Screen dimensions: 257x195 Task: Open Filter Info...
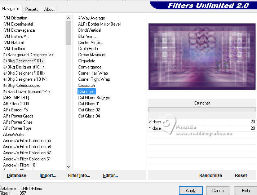(79, 175)
